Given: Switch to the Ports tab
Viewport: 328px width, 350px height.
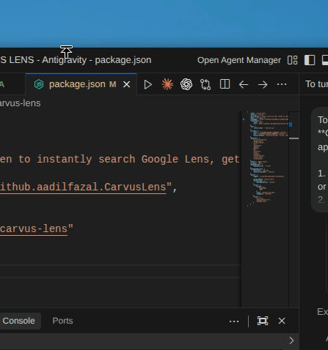Looking at the screenshot, I should pos(62,321).
